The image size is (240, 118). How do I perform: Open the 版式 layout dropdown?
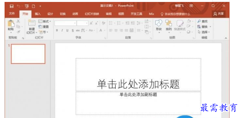point(44,21)
